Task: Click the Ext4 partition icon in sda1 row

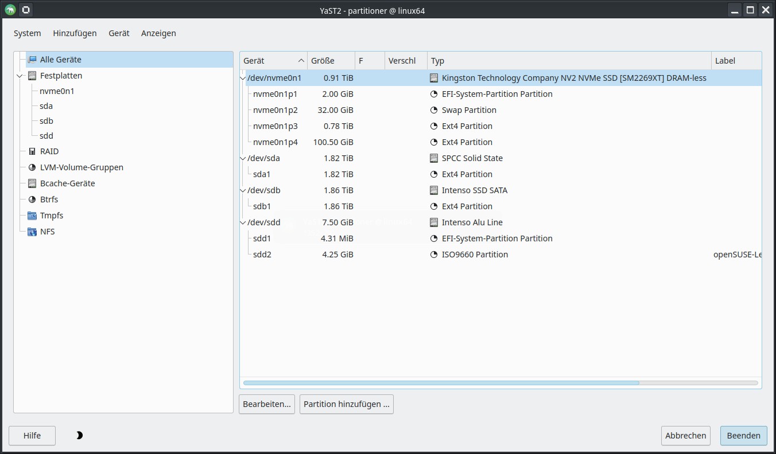Action: pyautogui.click(x=434, y=174)
